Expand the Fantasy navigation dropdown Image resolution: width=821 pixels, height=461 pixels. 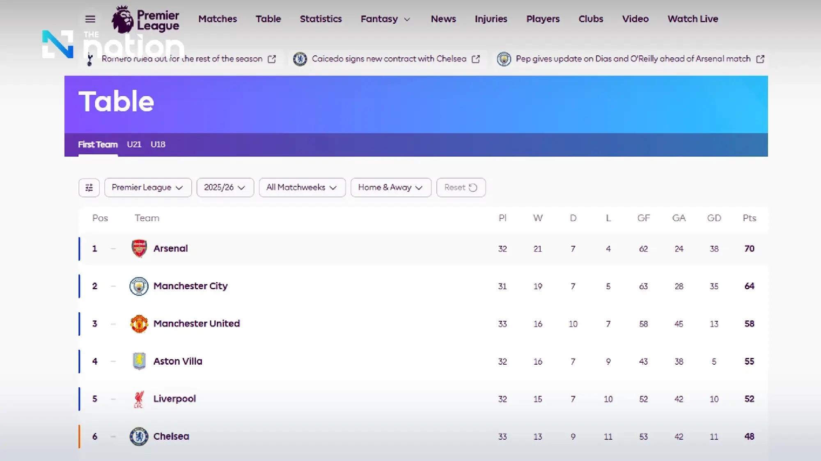[x=385, y=19]
